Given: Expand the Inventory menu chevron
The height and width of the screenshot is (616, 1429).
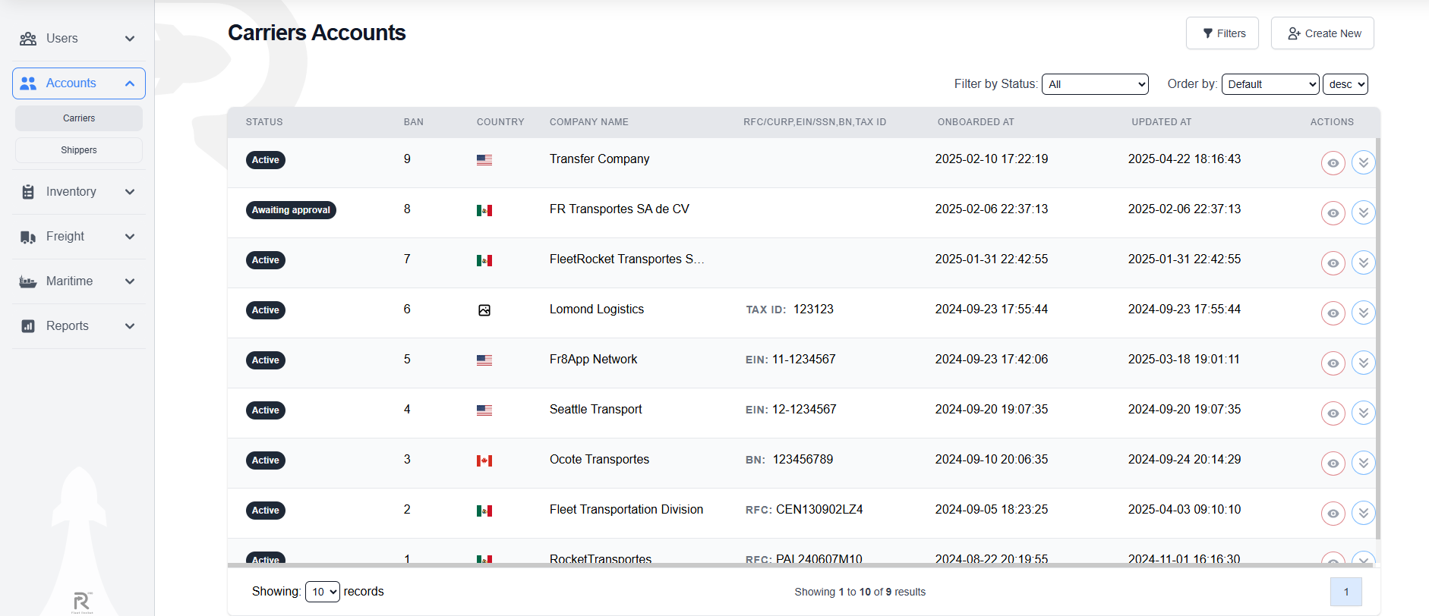Looking at the screenshot, I should click(x=130, y=192).
